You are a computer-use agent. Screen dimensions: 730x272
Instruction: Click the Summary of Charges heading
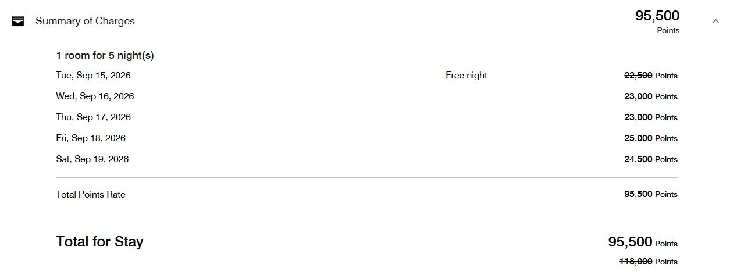[85, 21]
